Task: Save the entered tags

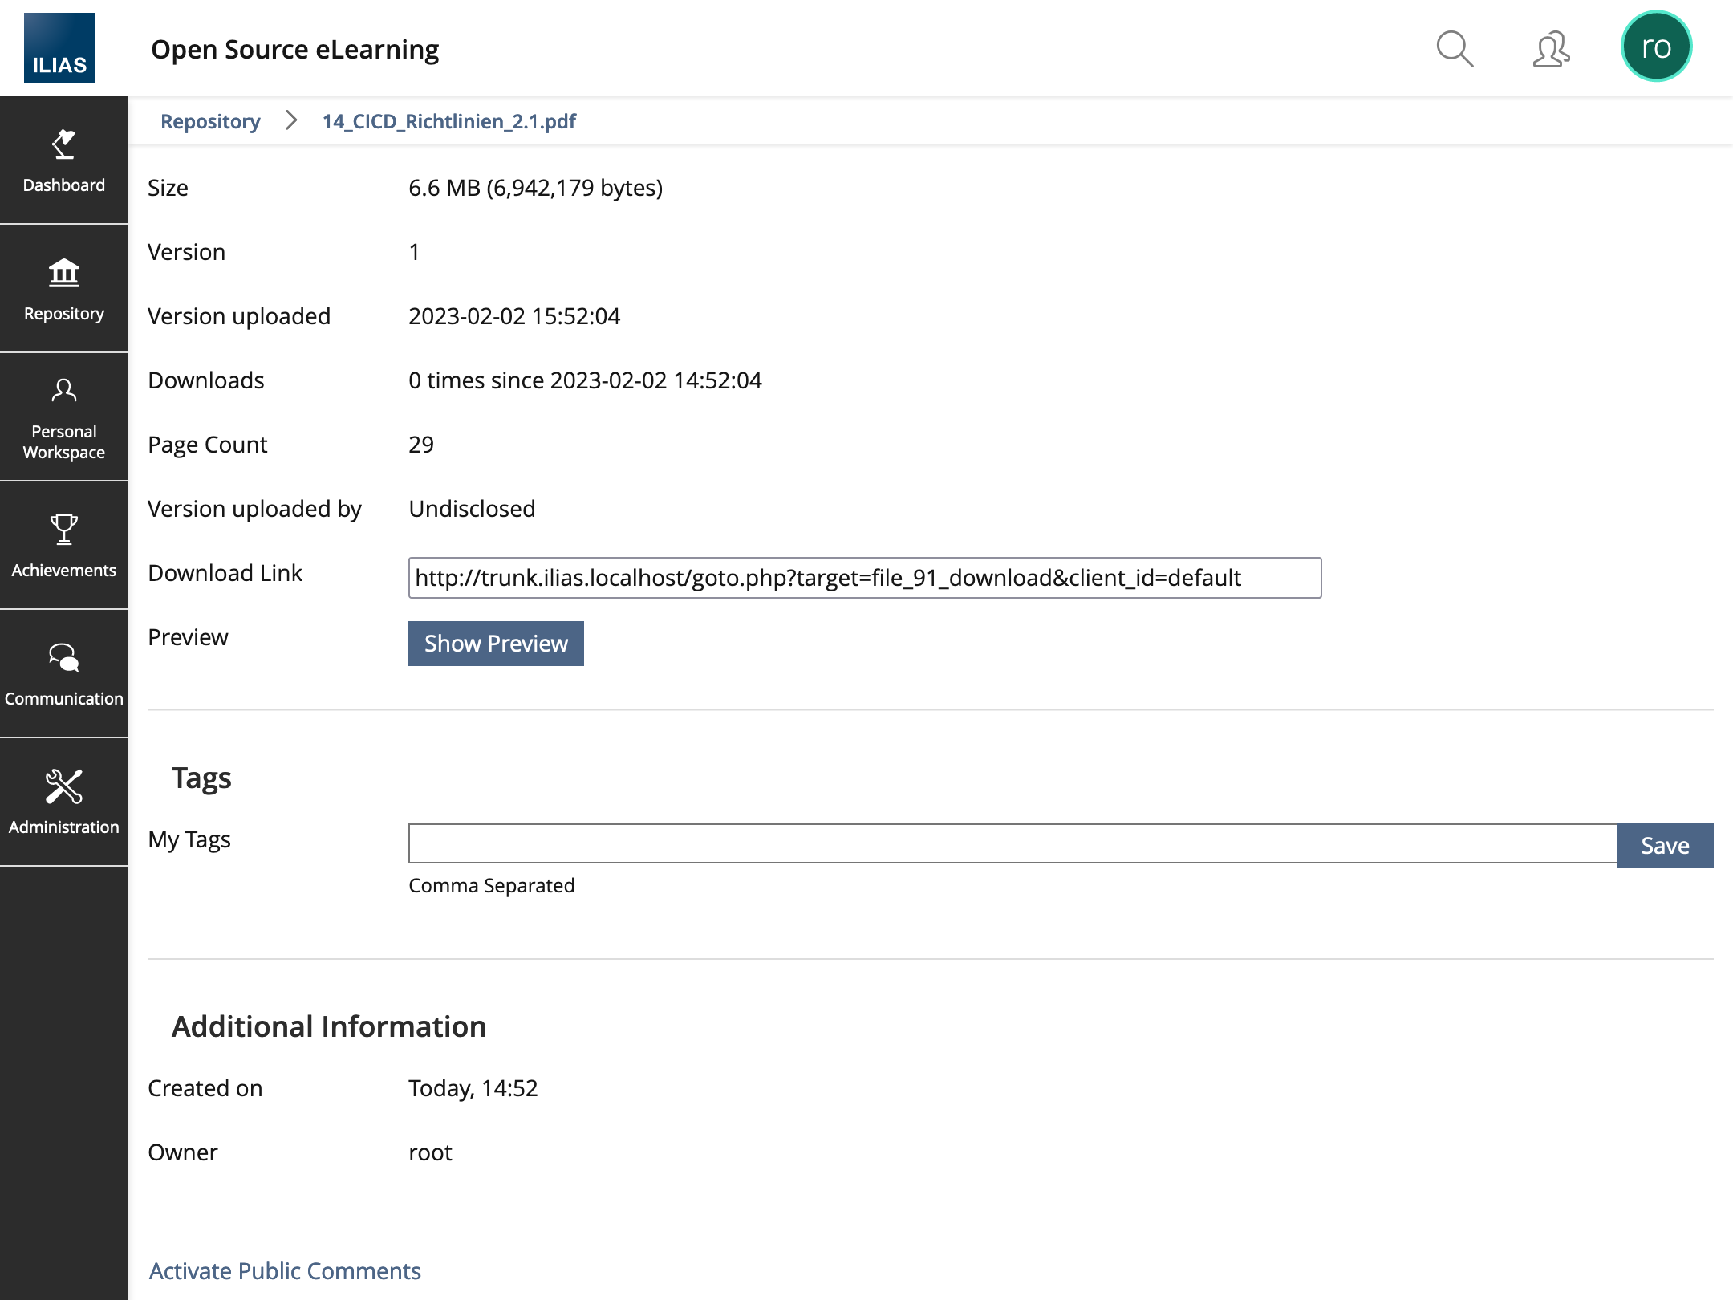Action: (1665, 846)
